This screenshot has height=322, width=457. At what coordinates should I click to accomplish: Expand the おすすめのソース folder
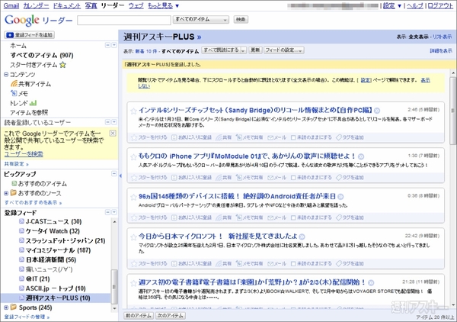[x=6, y=193]
